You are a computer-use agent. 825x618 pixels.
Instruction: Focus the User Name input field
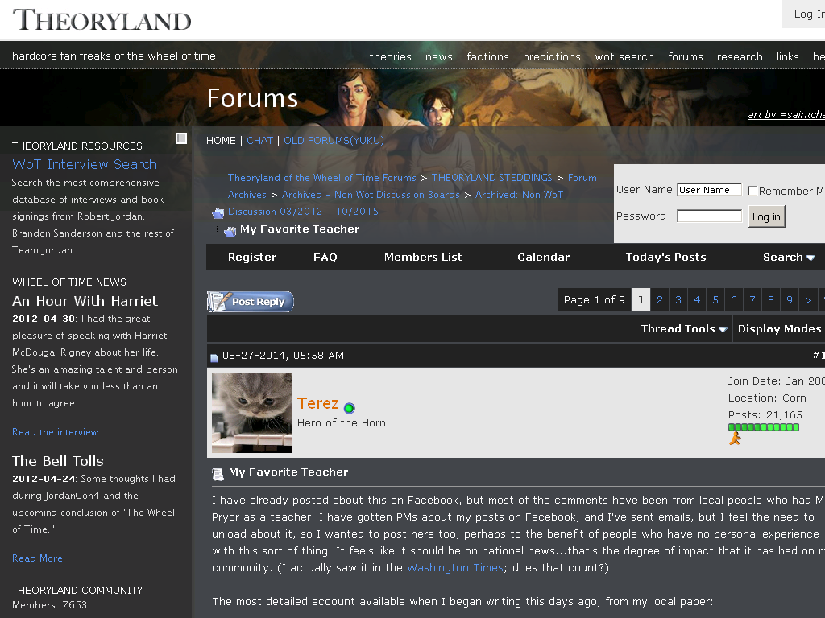click(x=709, y=190)
